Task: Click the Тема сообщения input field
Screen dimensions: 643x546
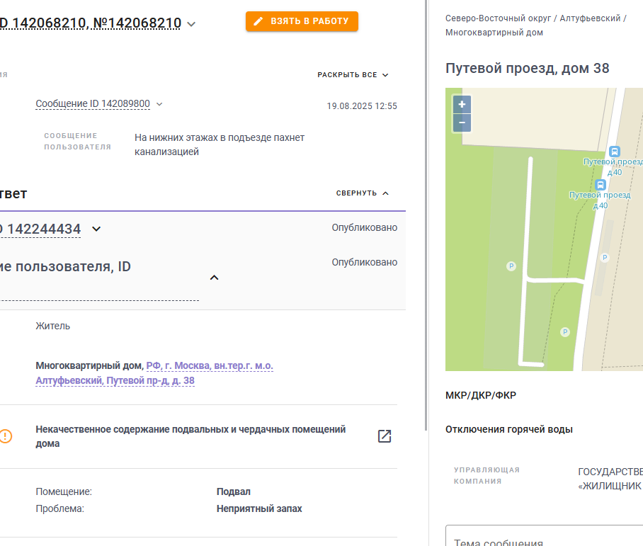Action: (544, 538)
